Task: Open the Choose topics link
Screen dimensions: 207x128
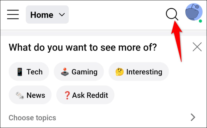Action: 32,118
